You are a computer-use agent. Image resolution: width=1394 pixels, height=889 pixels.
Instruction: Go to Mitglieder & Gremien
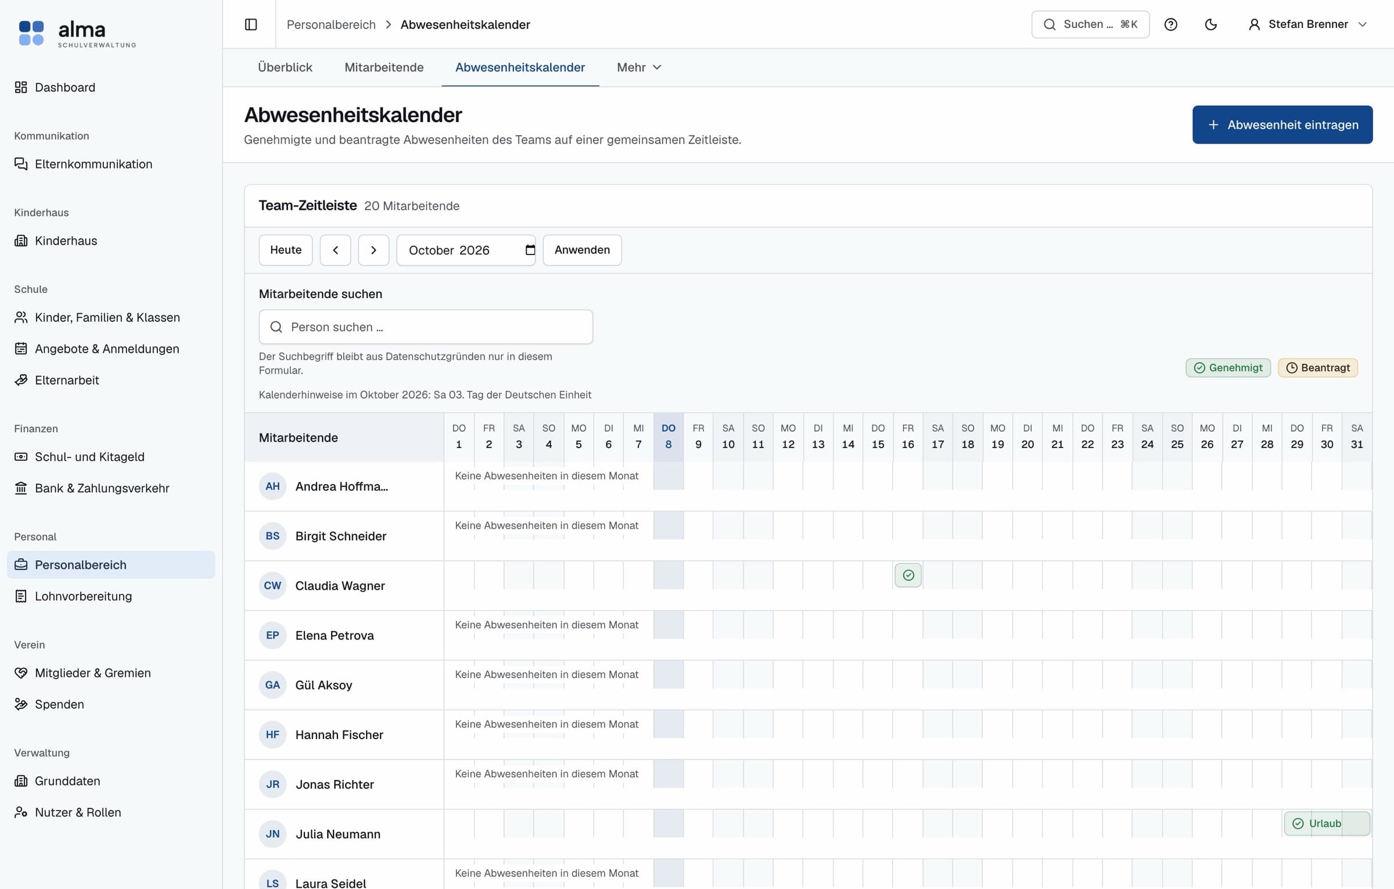[111, 673]
